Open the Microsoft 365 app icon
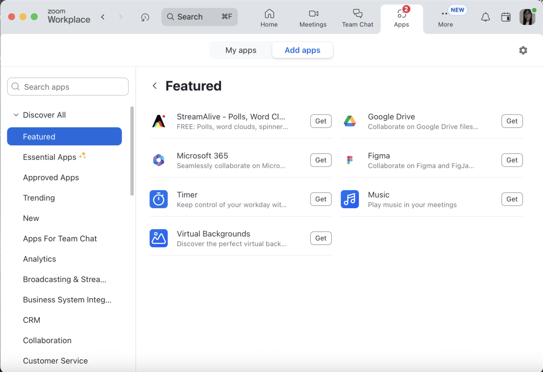The image size is (543, 372). pyautogui.click(x=159, y=160)
